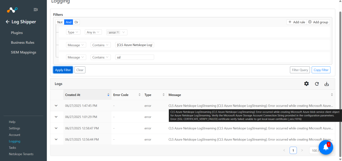
Task: Sort by Created At column arrows
Action: point(109,95)
